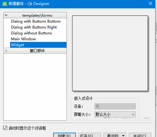The height and width of the screenshot is (137, 157).
Task: Select Dialog with Buttons Right template
Action: click(x=34, y=27)
